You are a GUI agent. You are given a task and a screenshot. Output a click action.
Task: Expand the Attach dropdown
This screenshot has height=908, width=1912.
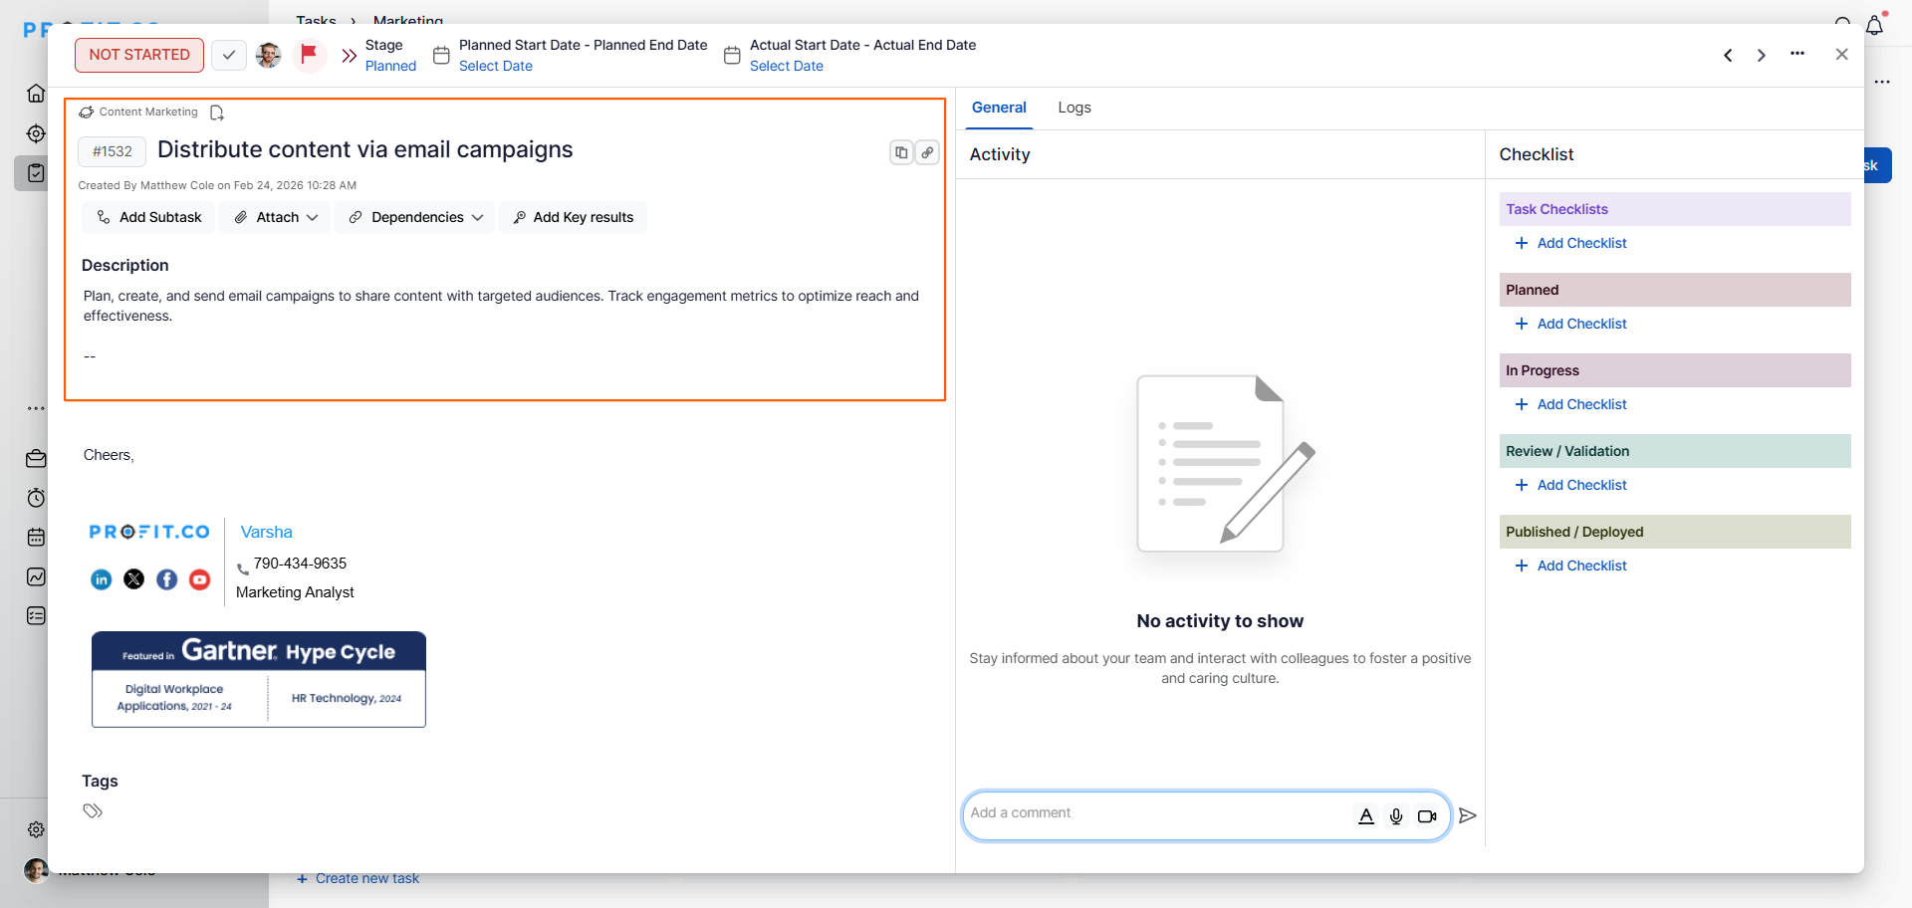[x=276, y=217]
